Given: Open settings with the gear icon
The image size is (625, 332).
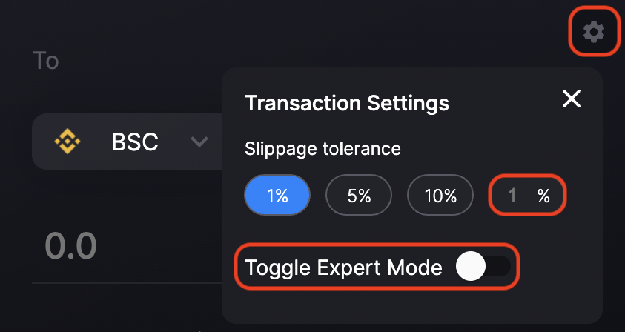Looking at the screenshot, I should [x=594, y=32].
